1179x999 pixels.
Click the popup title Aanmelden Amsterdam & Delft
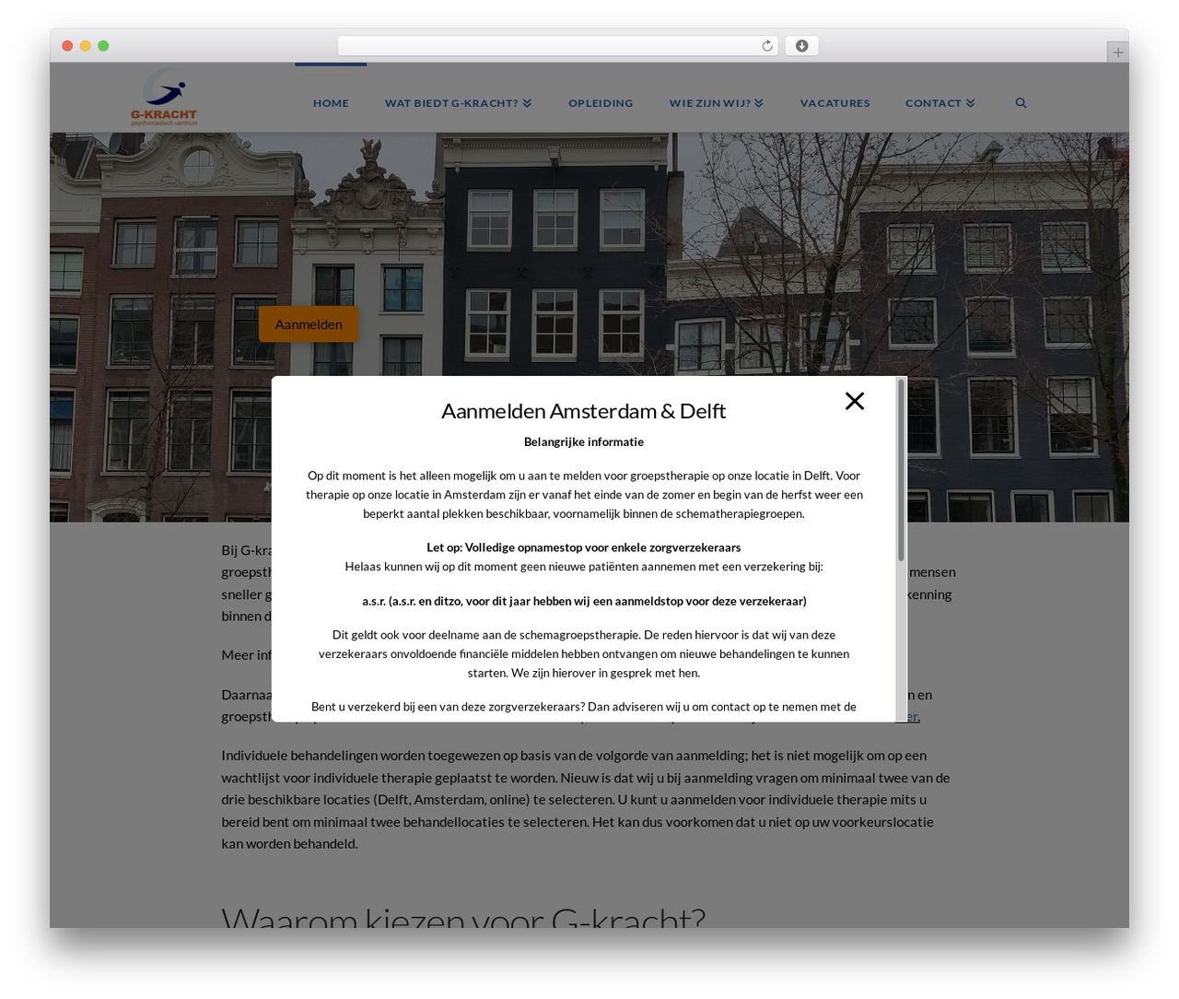point(583,411)
